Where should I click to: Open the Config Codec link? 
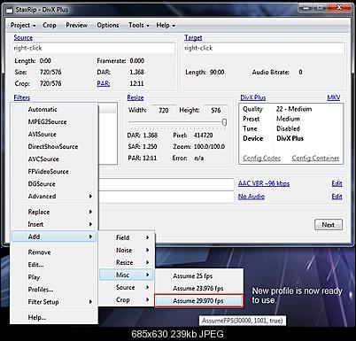261,158
